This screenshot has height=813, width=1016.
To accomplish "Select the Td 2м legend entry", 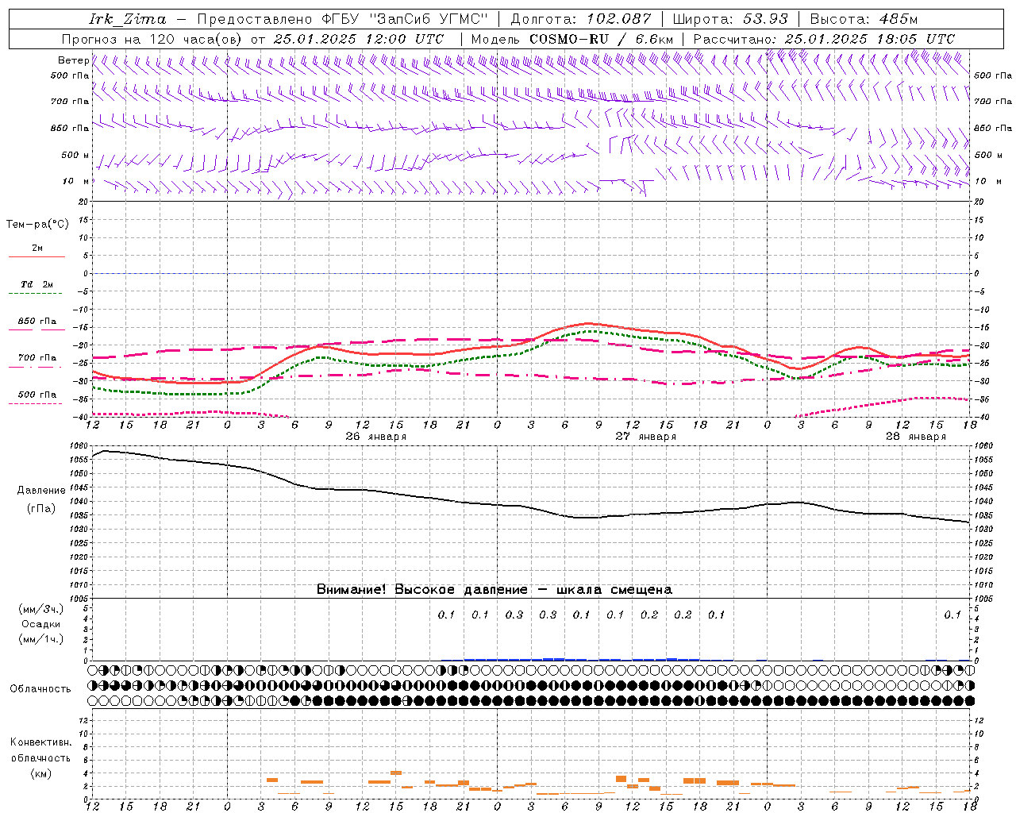I will click(37, 284).
